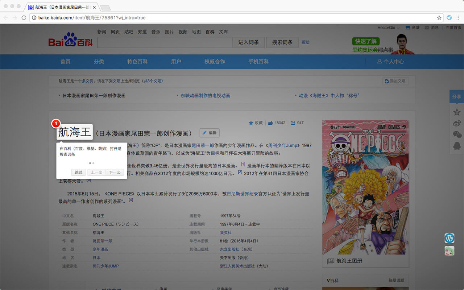Open the 分类 nav tab
464x290 pixels.
click(x=99, y=62)
